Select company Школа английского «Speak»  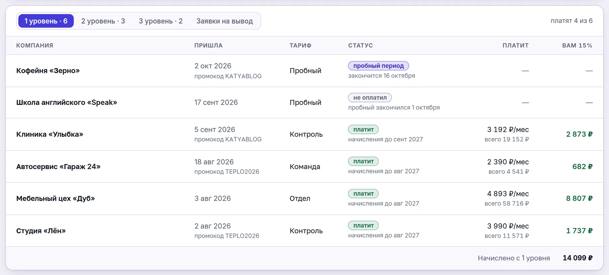point(67,102)
